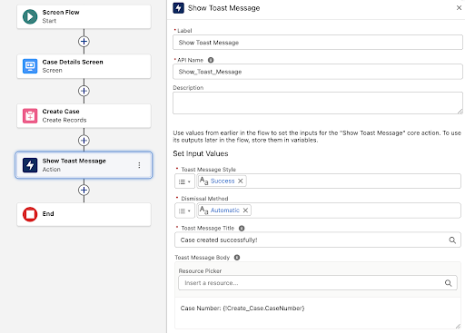The width and height of the screenshot is (465, 333).
Task: Select the Case Details Screen node
Action: pos(84,66)
